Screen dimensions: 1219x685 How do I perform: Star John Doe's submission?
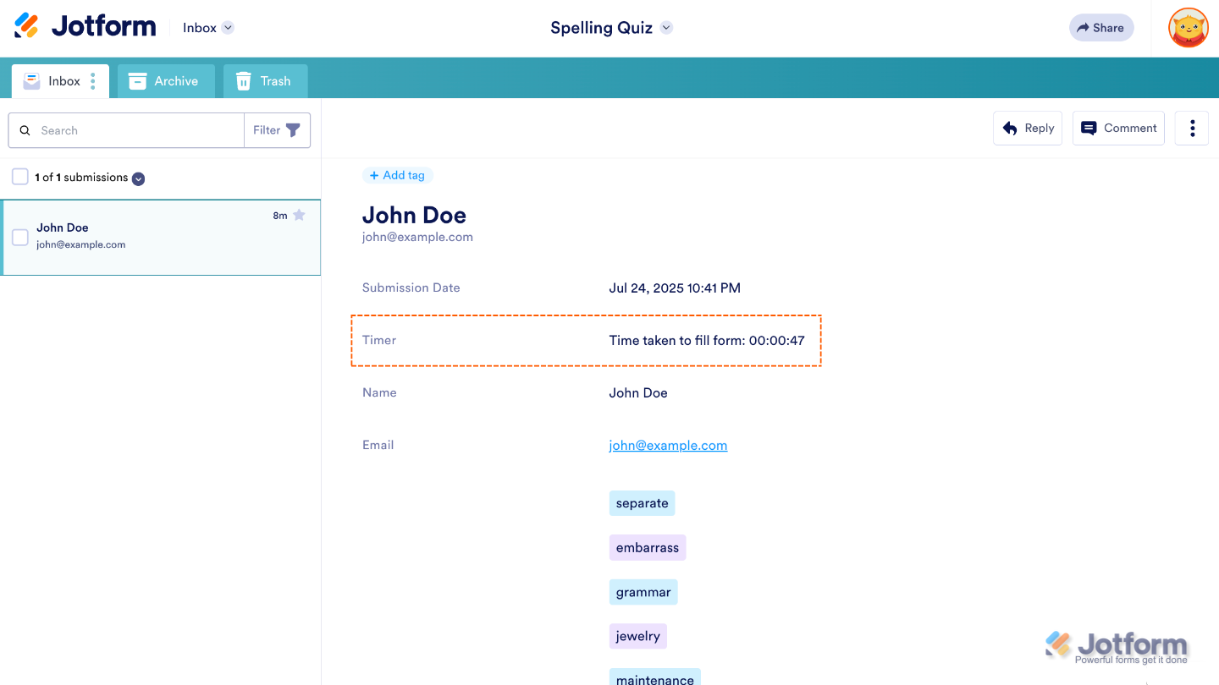301,215
